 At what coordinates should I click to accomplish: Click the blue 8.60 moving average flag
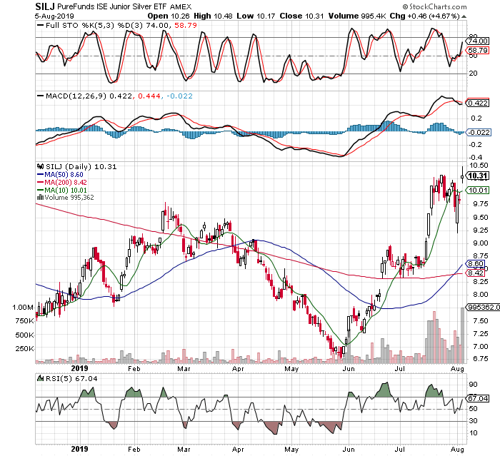point(476,264)
